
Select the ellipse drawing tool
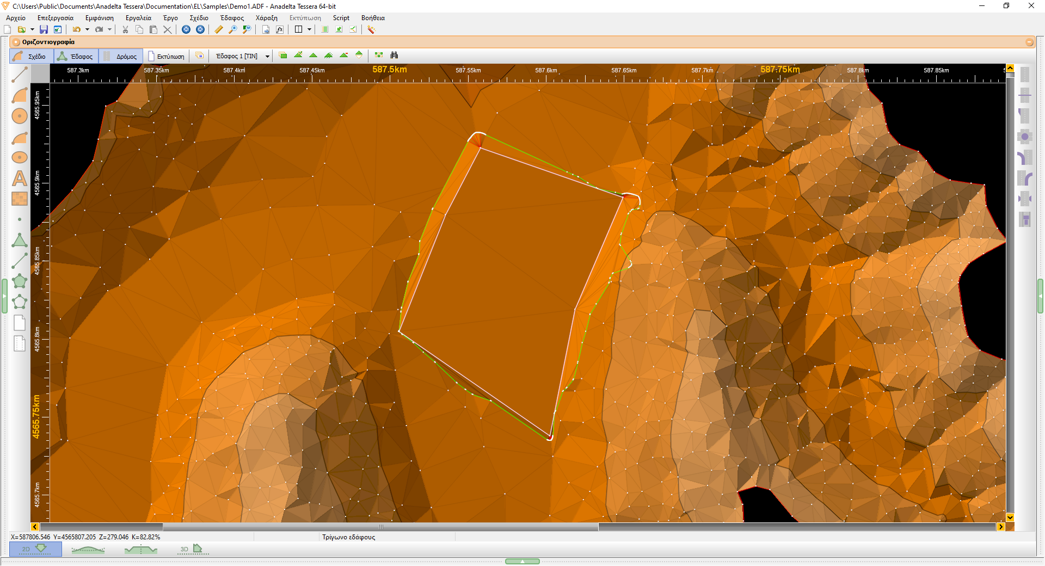click(20, 157)
